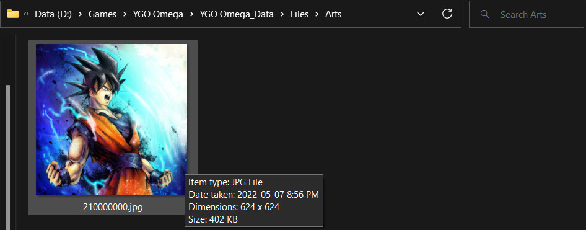Expand chevron after Files breadcrumb
Image resolution: width=586 pixels, height=230 pixels.
click(x=317, y=15)
